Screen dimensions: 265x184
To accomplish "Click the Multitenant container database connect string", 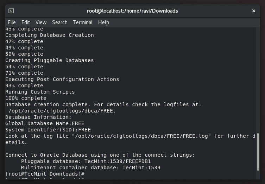I will point(141,168).
